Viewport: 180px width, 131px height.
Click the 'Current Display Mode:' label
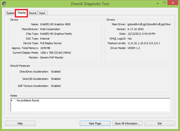[25, 53]
